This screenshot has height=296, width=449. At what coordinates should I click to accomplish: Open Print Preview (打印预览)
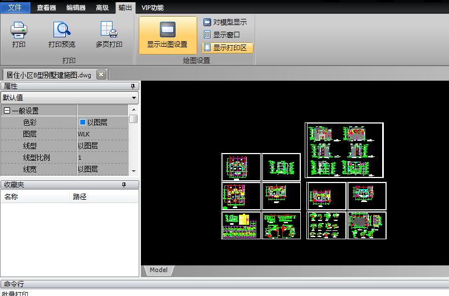(62, 34)
